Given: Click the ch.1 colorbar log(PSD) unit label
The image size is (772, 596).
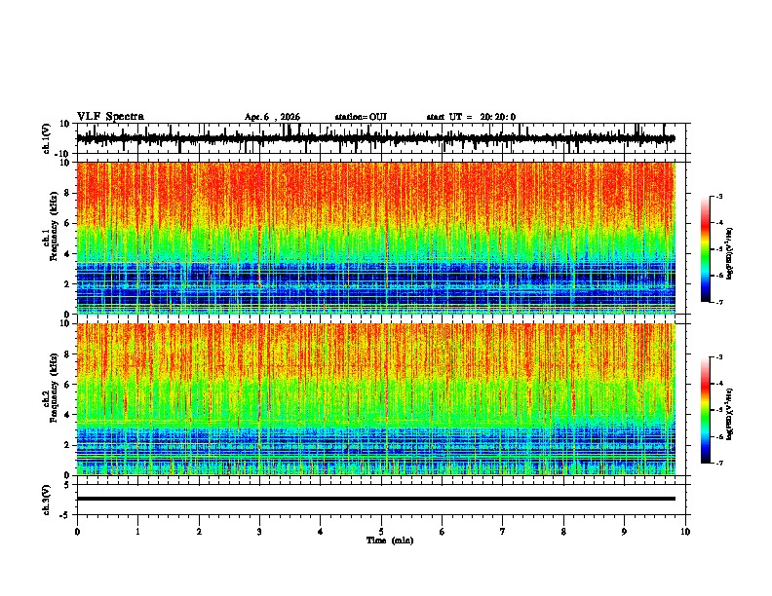Looking at the screenshot, I should coord(729,254).
